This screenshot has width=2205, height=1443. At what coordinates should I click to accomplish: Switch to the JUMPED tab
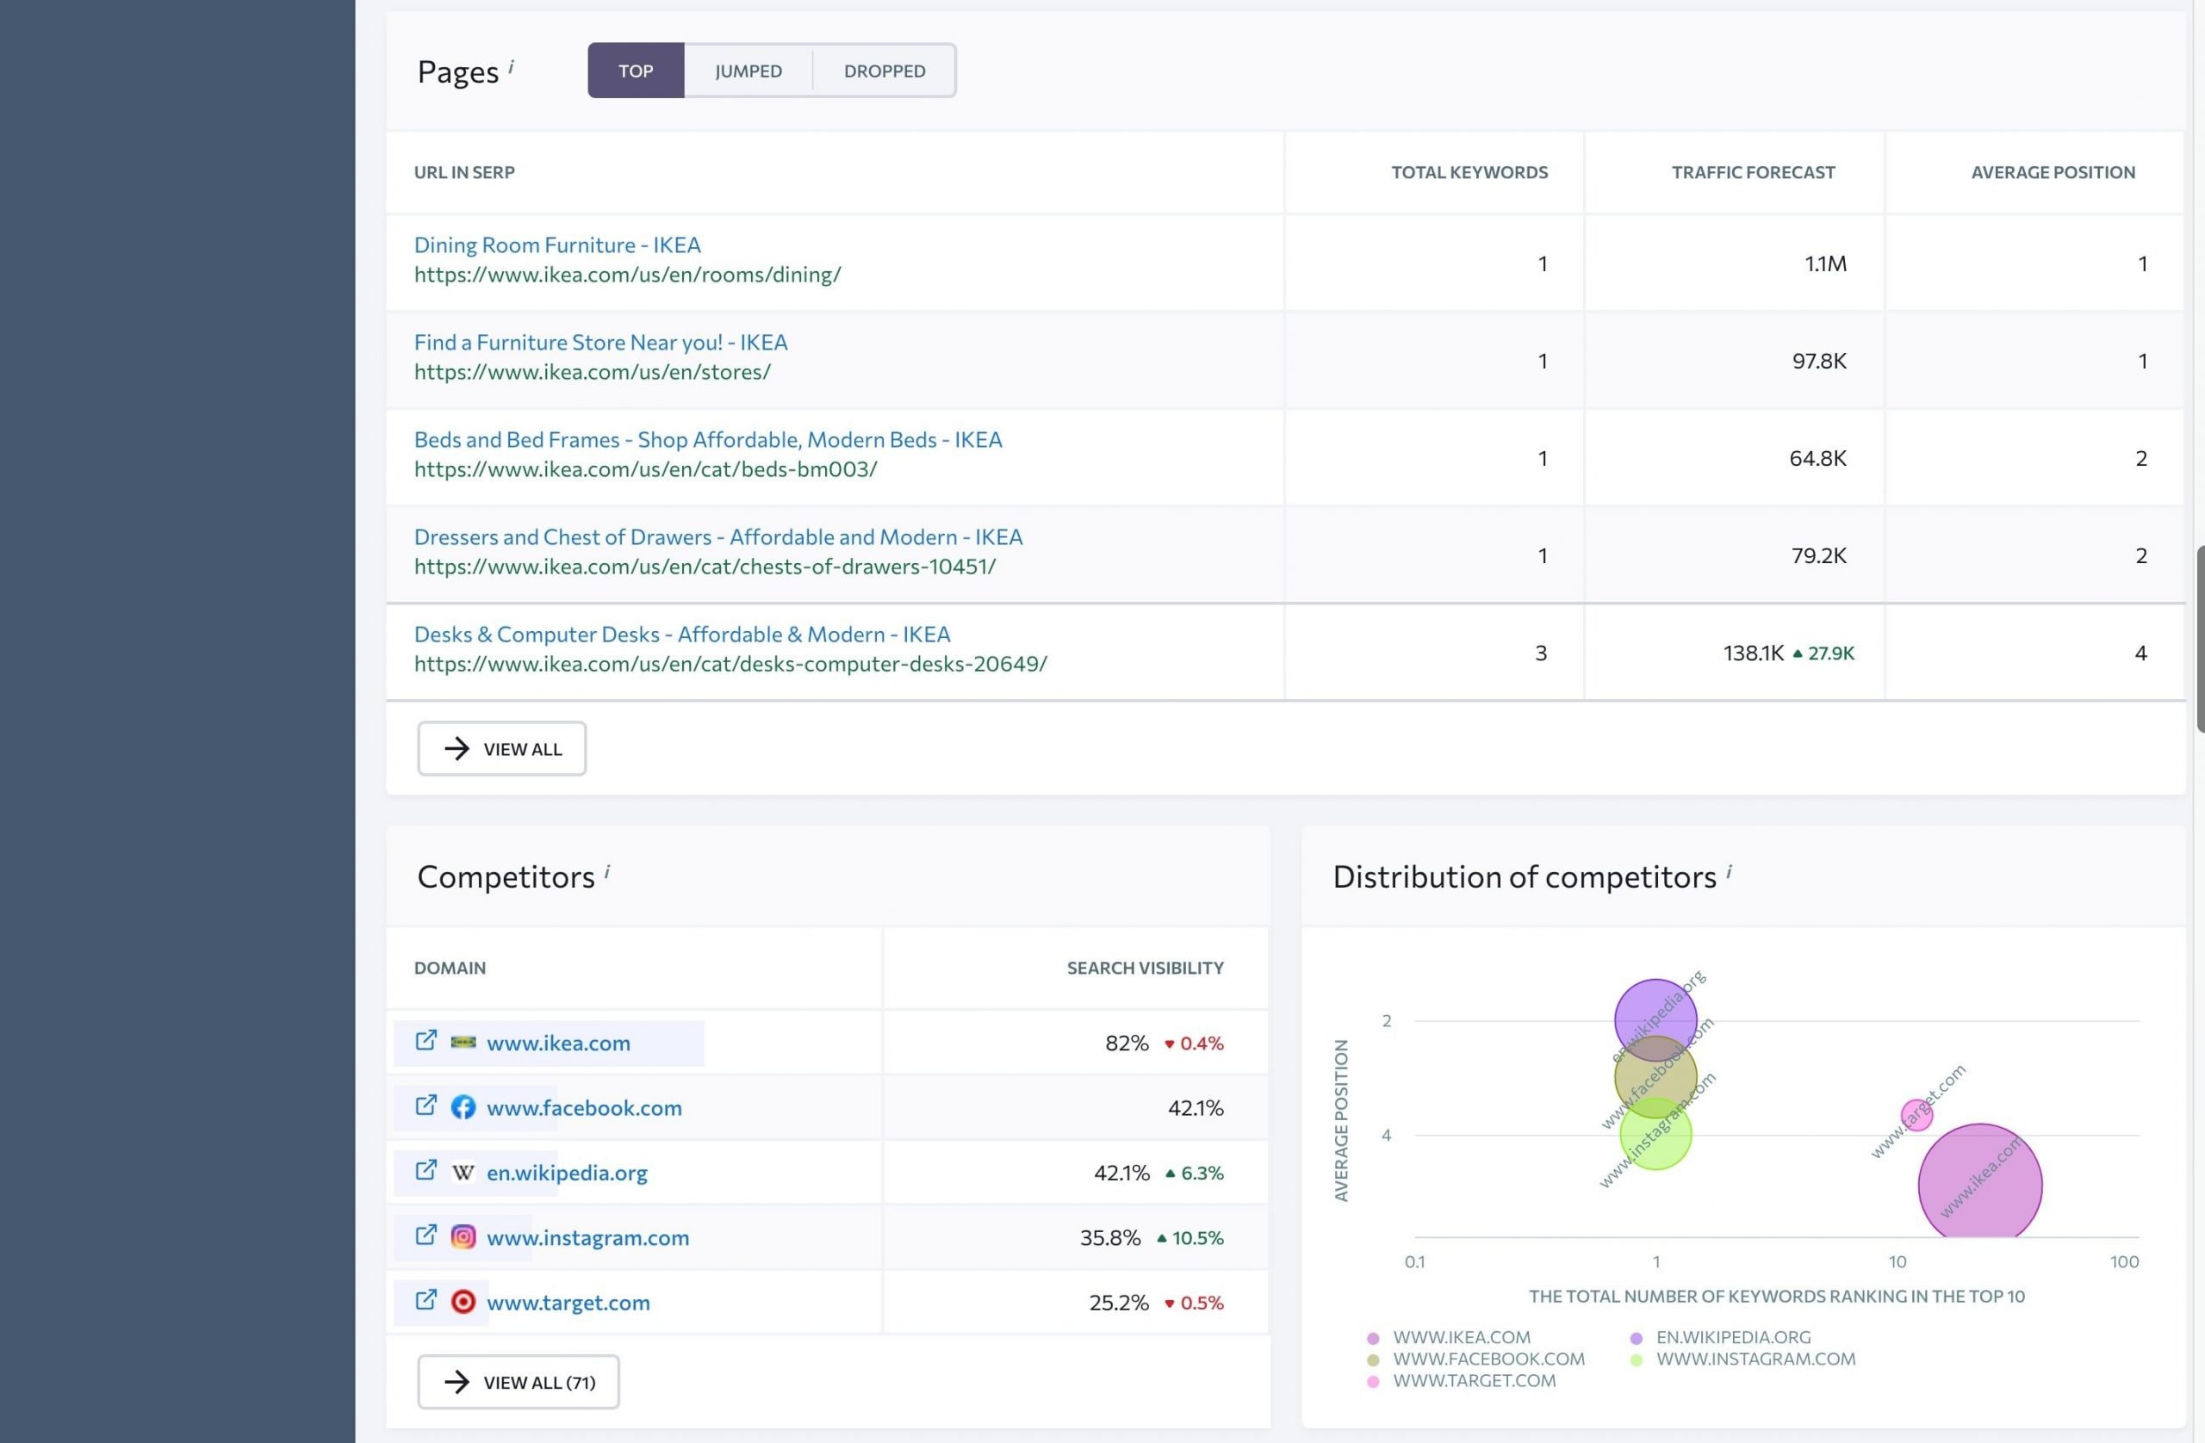(748, 71)
